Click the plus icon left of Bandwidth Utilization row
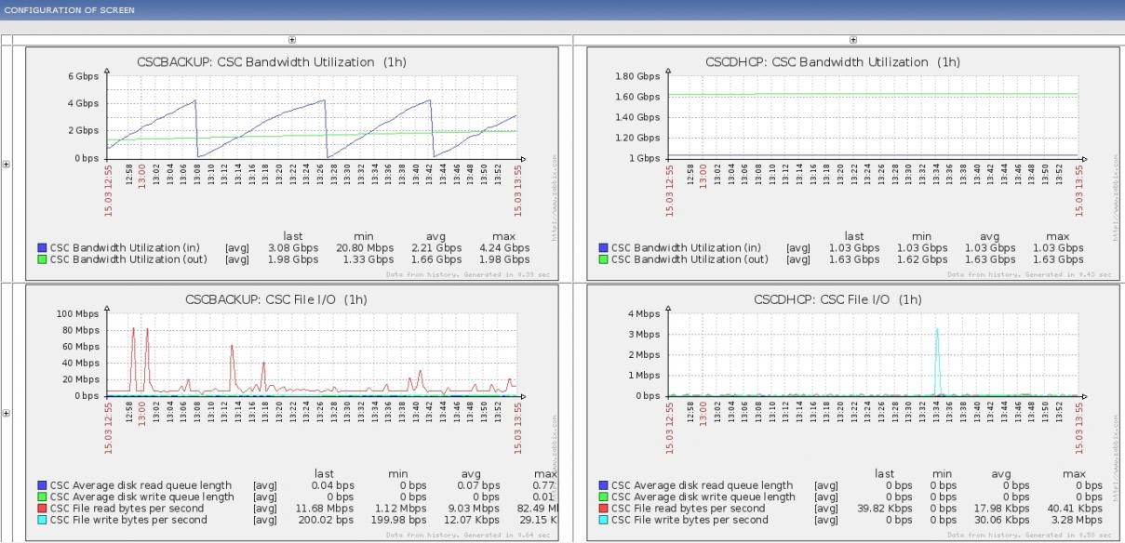The width and height of the screenshot is (1125, 543). 7,165
